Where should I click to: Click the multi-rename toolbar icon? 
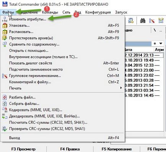point(152,20)
